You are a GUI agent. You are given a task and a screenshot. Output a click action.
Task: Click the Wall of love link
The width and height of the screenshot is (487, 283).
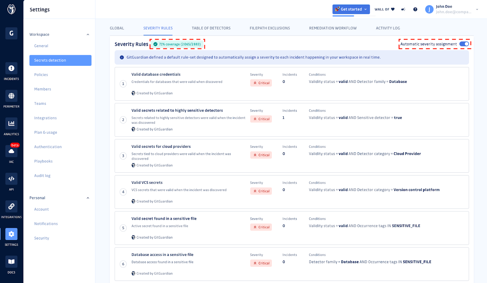[x=384, y=9]
